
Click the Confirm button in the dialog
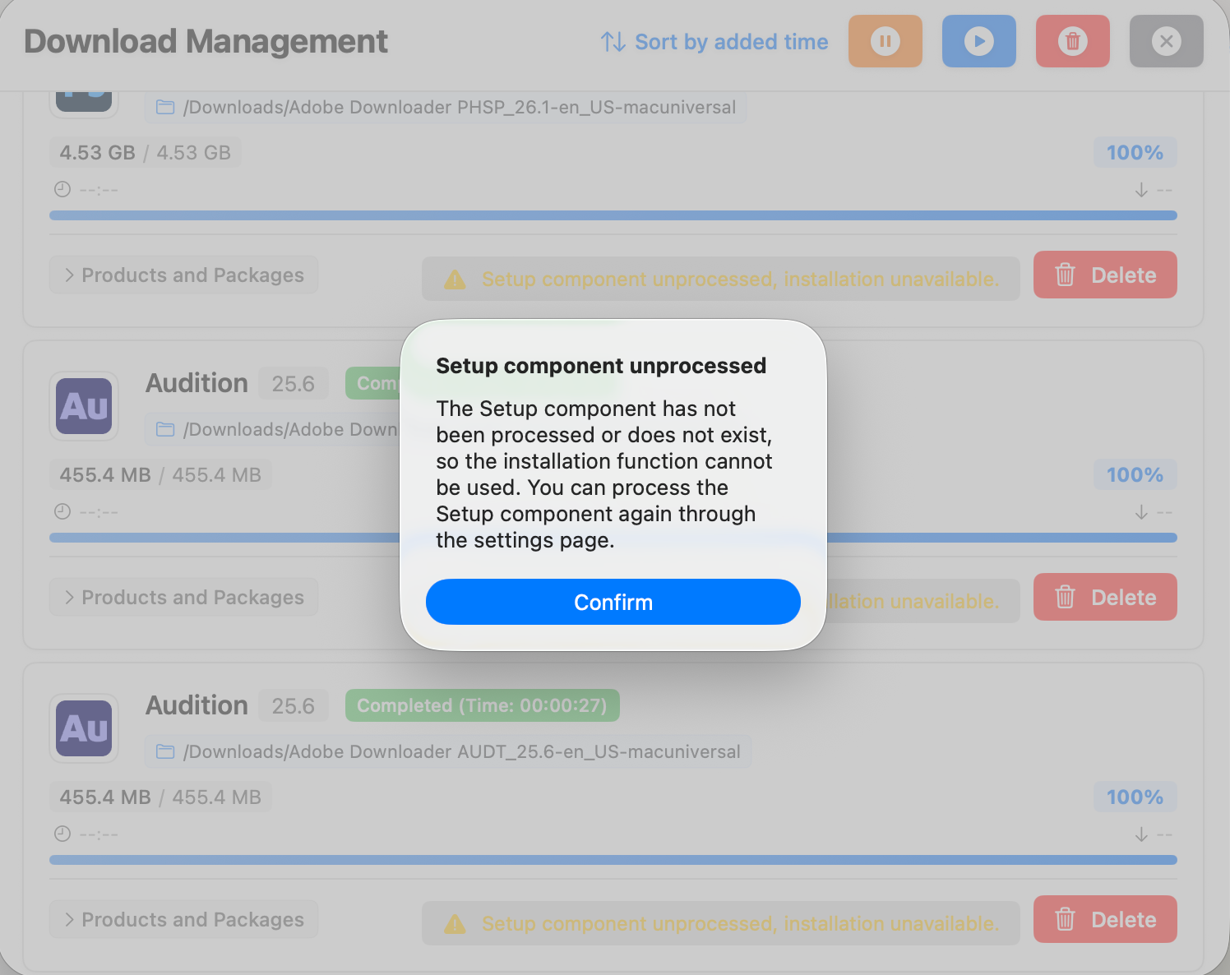(x=613, y=602)
